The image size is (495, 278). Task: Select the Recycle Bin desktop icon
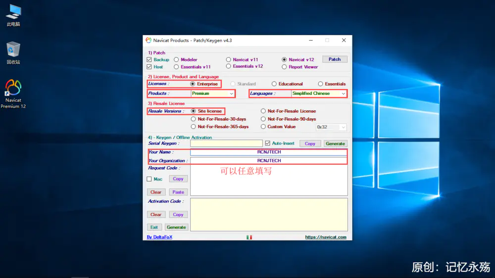pos(13,53)
